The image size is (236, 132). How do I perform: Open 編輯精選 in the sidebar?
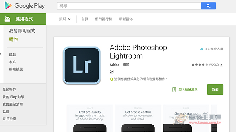coord(16,69)
